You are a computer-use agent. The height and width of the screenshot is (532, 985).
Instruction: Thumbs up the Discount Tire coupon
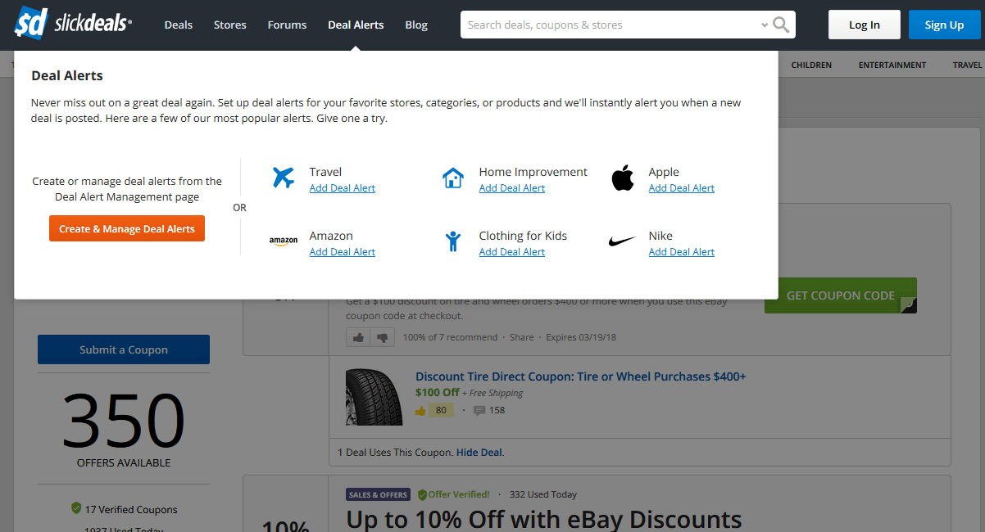pos(358,337)
